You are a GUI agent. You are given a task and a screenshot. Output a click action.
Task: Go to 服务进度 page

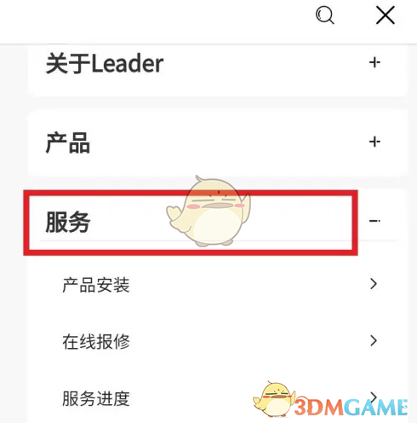click(96, 398)
